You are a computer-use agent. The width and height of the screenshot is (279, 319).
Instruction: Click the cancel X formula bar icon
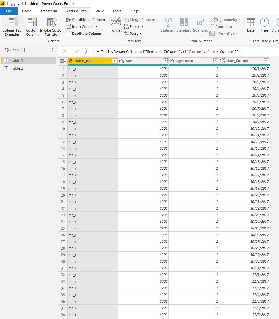pyautogui.click(x=64, y=51)
